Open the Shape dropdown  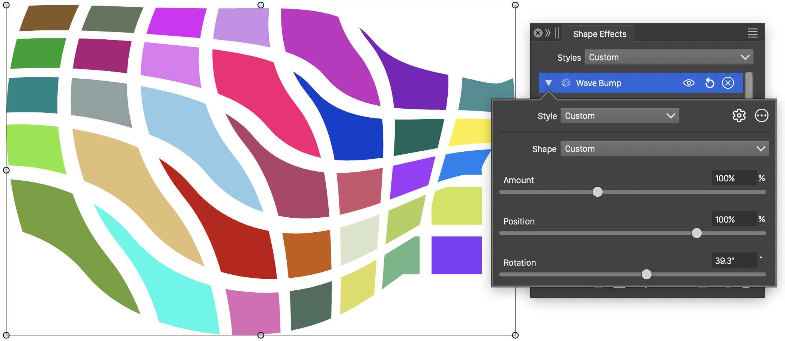(x=665, y=149)
